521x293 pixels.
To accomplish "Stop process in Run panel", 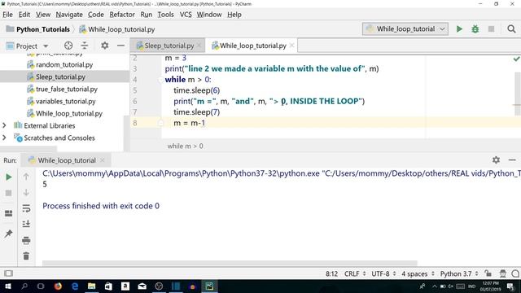I will (x=9, y=193).
